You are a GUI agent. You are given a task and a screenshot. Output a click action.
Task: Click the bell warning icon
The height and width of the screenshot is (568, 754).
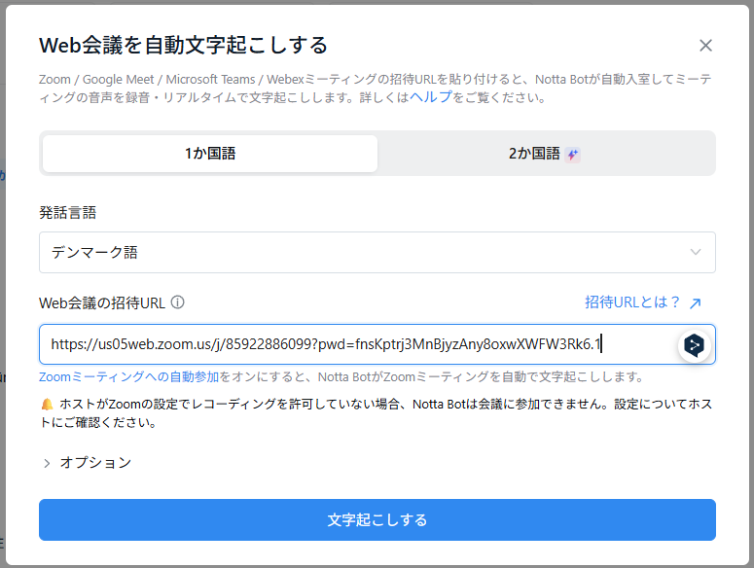(x=47, y=405)
